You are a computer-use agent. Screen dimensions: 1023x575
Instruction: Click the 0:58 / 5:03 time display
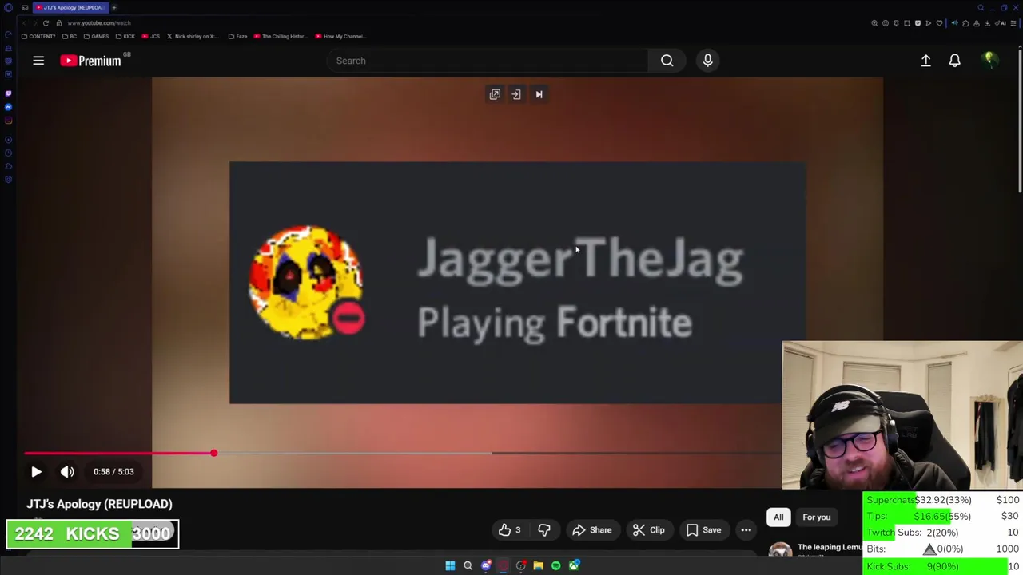click(x=113, y=472)
